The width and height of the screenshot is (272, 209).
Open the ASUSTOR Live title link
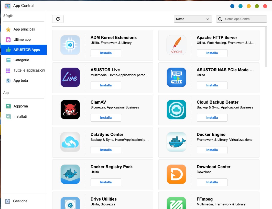[x=105, y=70]
